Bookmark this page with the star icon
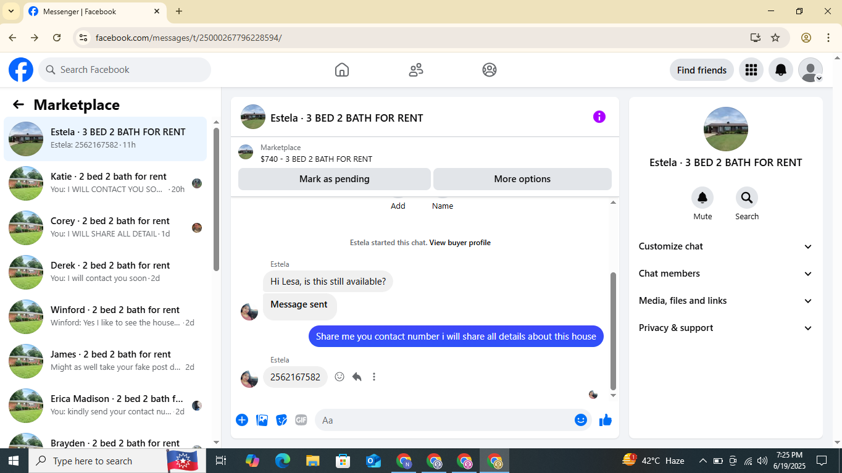Image resolution: width=842 pixels, height=473 pixels. 775,38
